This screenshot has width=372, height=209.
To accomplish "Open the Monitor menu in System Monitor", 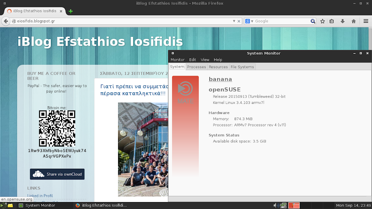I will click(177, 60).
